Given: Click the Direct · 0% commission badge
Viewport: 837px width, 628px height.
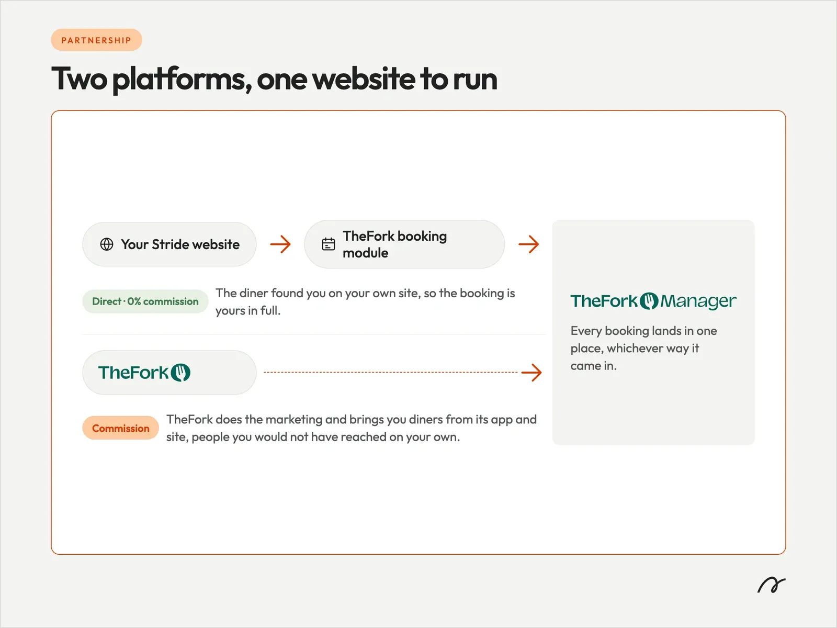Looking at the screenshot, I should tap(145, 301).
